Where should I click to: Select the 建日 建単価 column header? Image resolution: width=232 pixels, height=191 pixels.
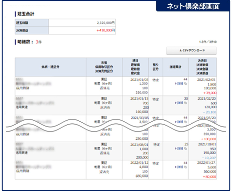(x=135, y=67)
